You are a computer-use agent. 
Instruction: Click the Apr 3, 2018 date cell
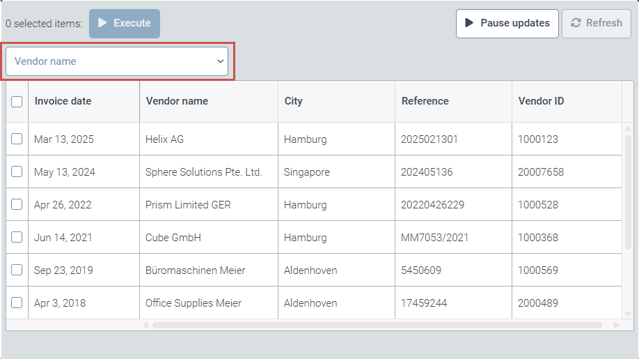click(x=84, y=303)
